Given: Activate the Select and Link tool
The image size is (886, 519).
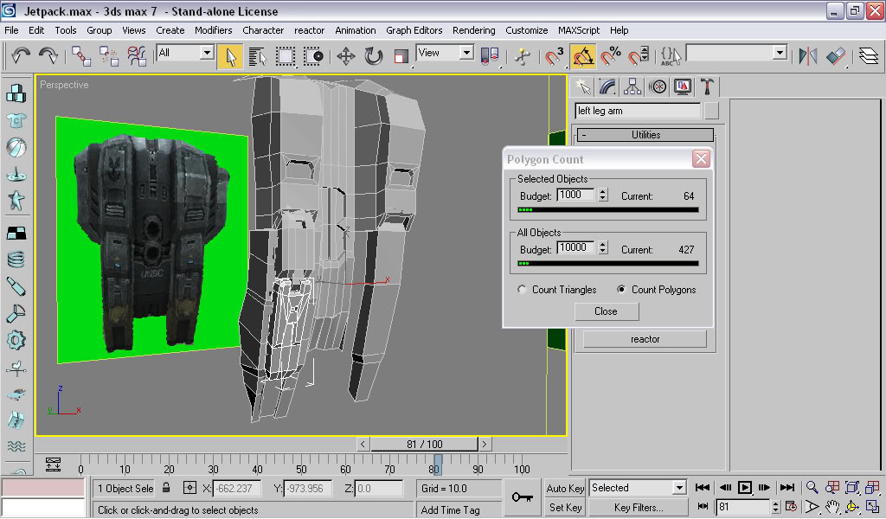Looking at the screenshot, I should [x=80, y=56].
